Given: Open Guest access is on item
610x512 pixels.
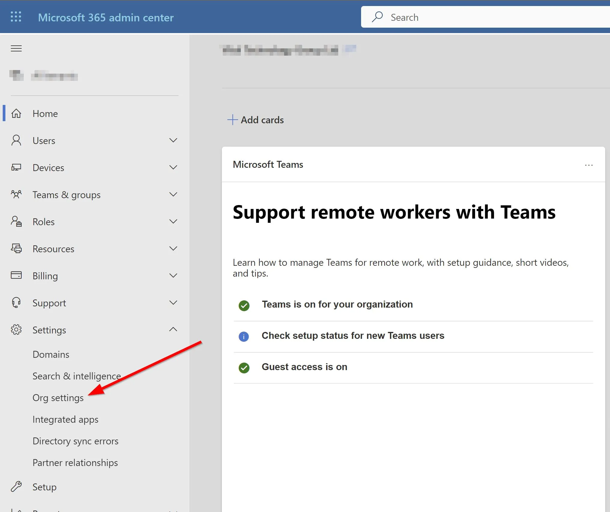Looking at the screenshot, I should (x=305, y=367).
